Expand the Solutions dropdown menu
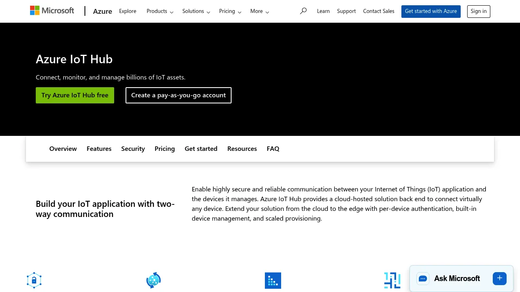 tap(196, 11)
